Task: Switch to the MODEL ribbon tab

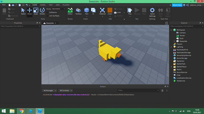Action: (43, 5)
